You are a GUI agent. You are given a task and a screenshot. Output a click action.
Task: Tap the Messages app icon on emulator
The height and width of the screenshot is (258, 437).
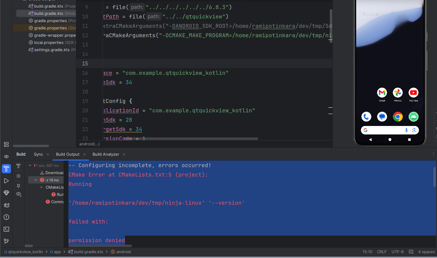coord(382,117)
